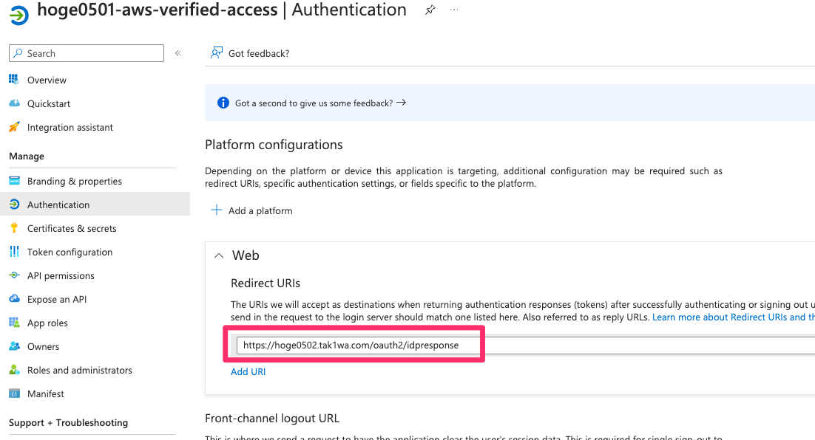Collapse the Web platform section chevron
This screenshot has width=815, height=440.
219,255
